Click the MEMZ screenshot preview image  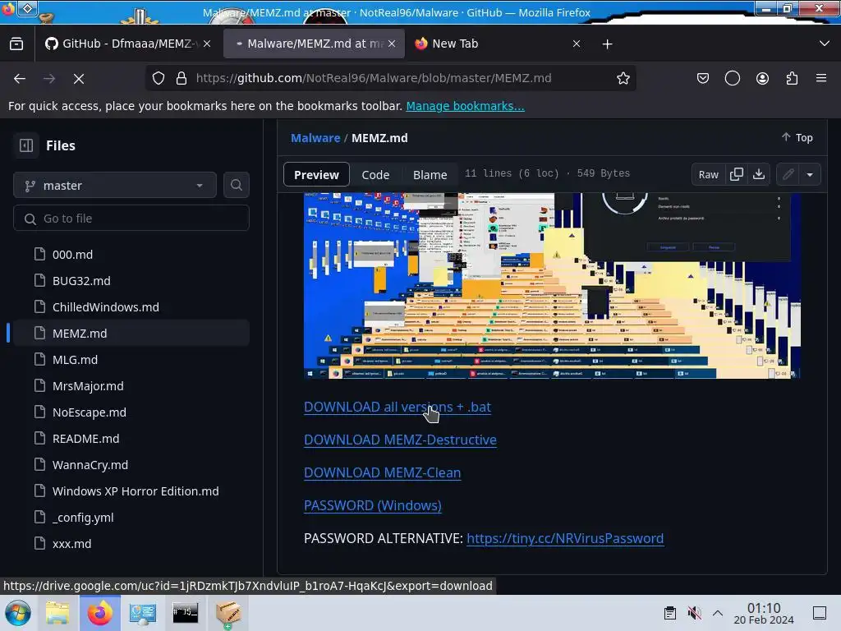(552, 285)
